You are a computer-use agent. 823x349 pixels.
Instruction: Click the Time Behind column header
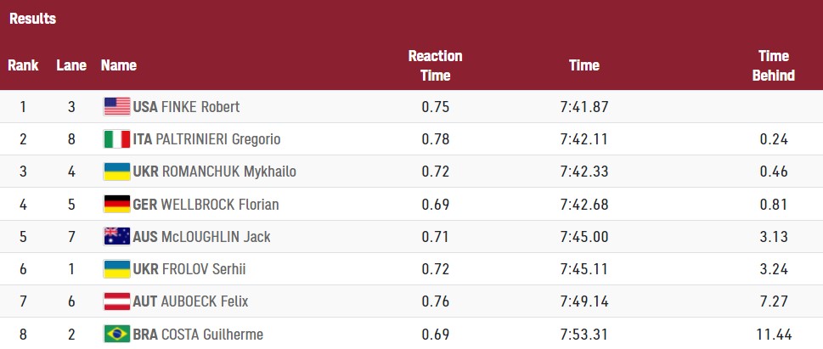click(774, 65)
